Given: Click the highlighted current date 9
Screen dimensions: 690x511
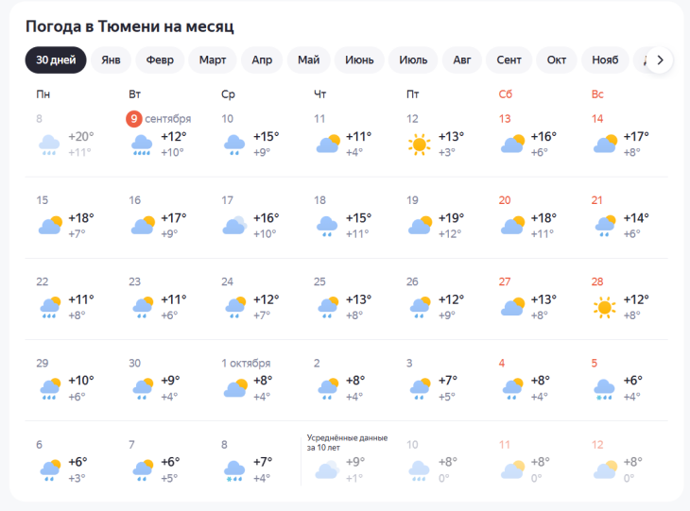Looking at the screenshot, I should (x=135, y=119).
